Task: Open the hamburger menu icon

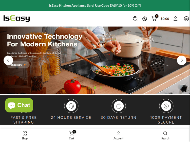Action: [x=186, y=19]
